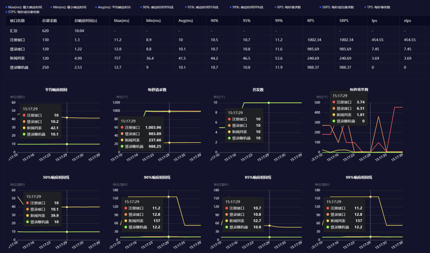Click the 并发数 chart title
Image resolution: width=430 pixels, height=253 pixels.
tap(258, 90)
